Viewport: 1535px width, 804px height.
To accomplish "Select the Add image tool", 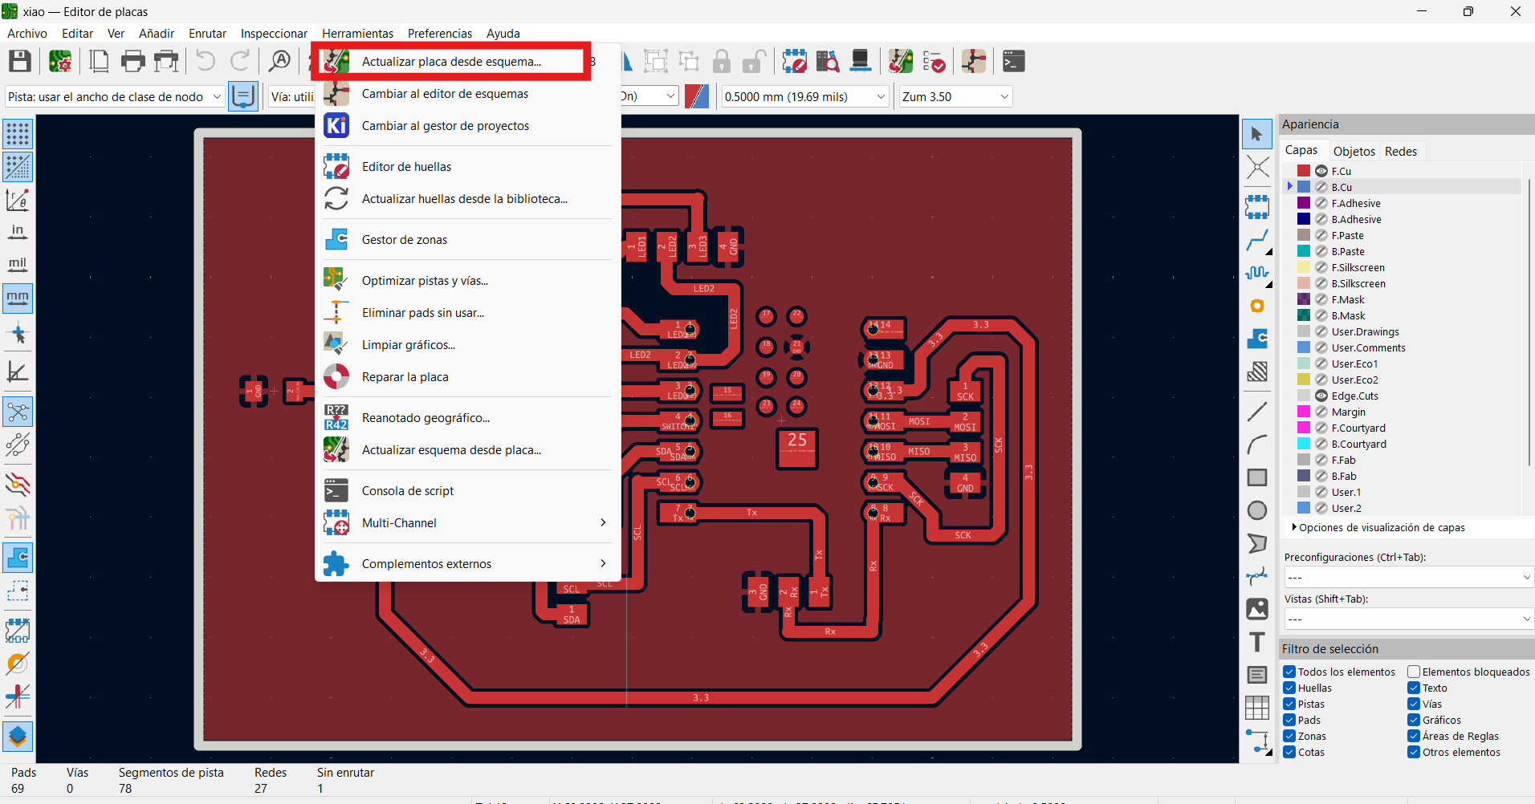I will [x=1257, y=609].
